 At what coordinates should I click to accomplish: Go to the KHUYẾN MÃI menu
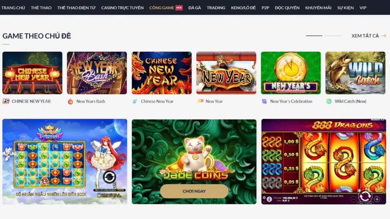pos(318,8)
